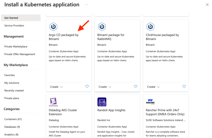The image size is (212, 138).
Task: Open My solutions
Action: pos(12,83)
